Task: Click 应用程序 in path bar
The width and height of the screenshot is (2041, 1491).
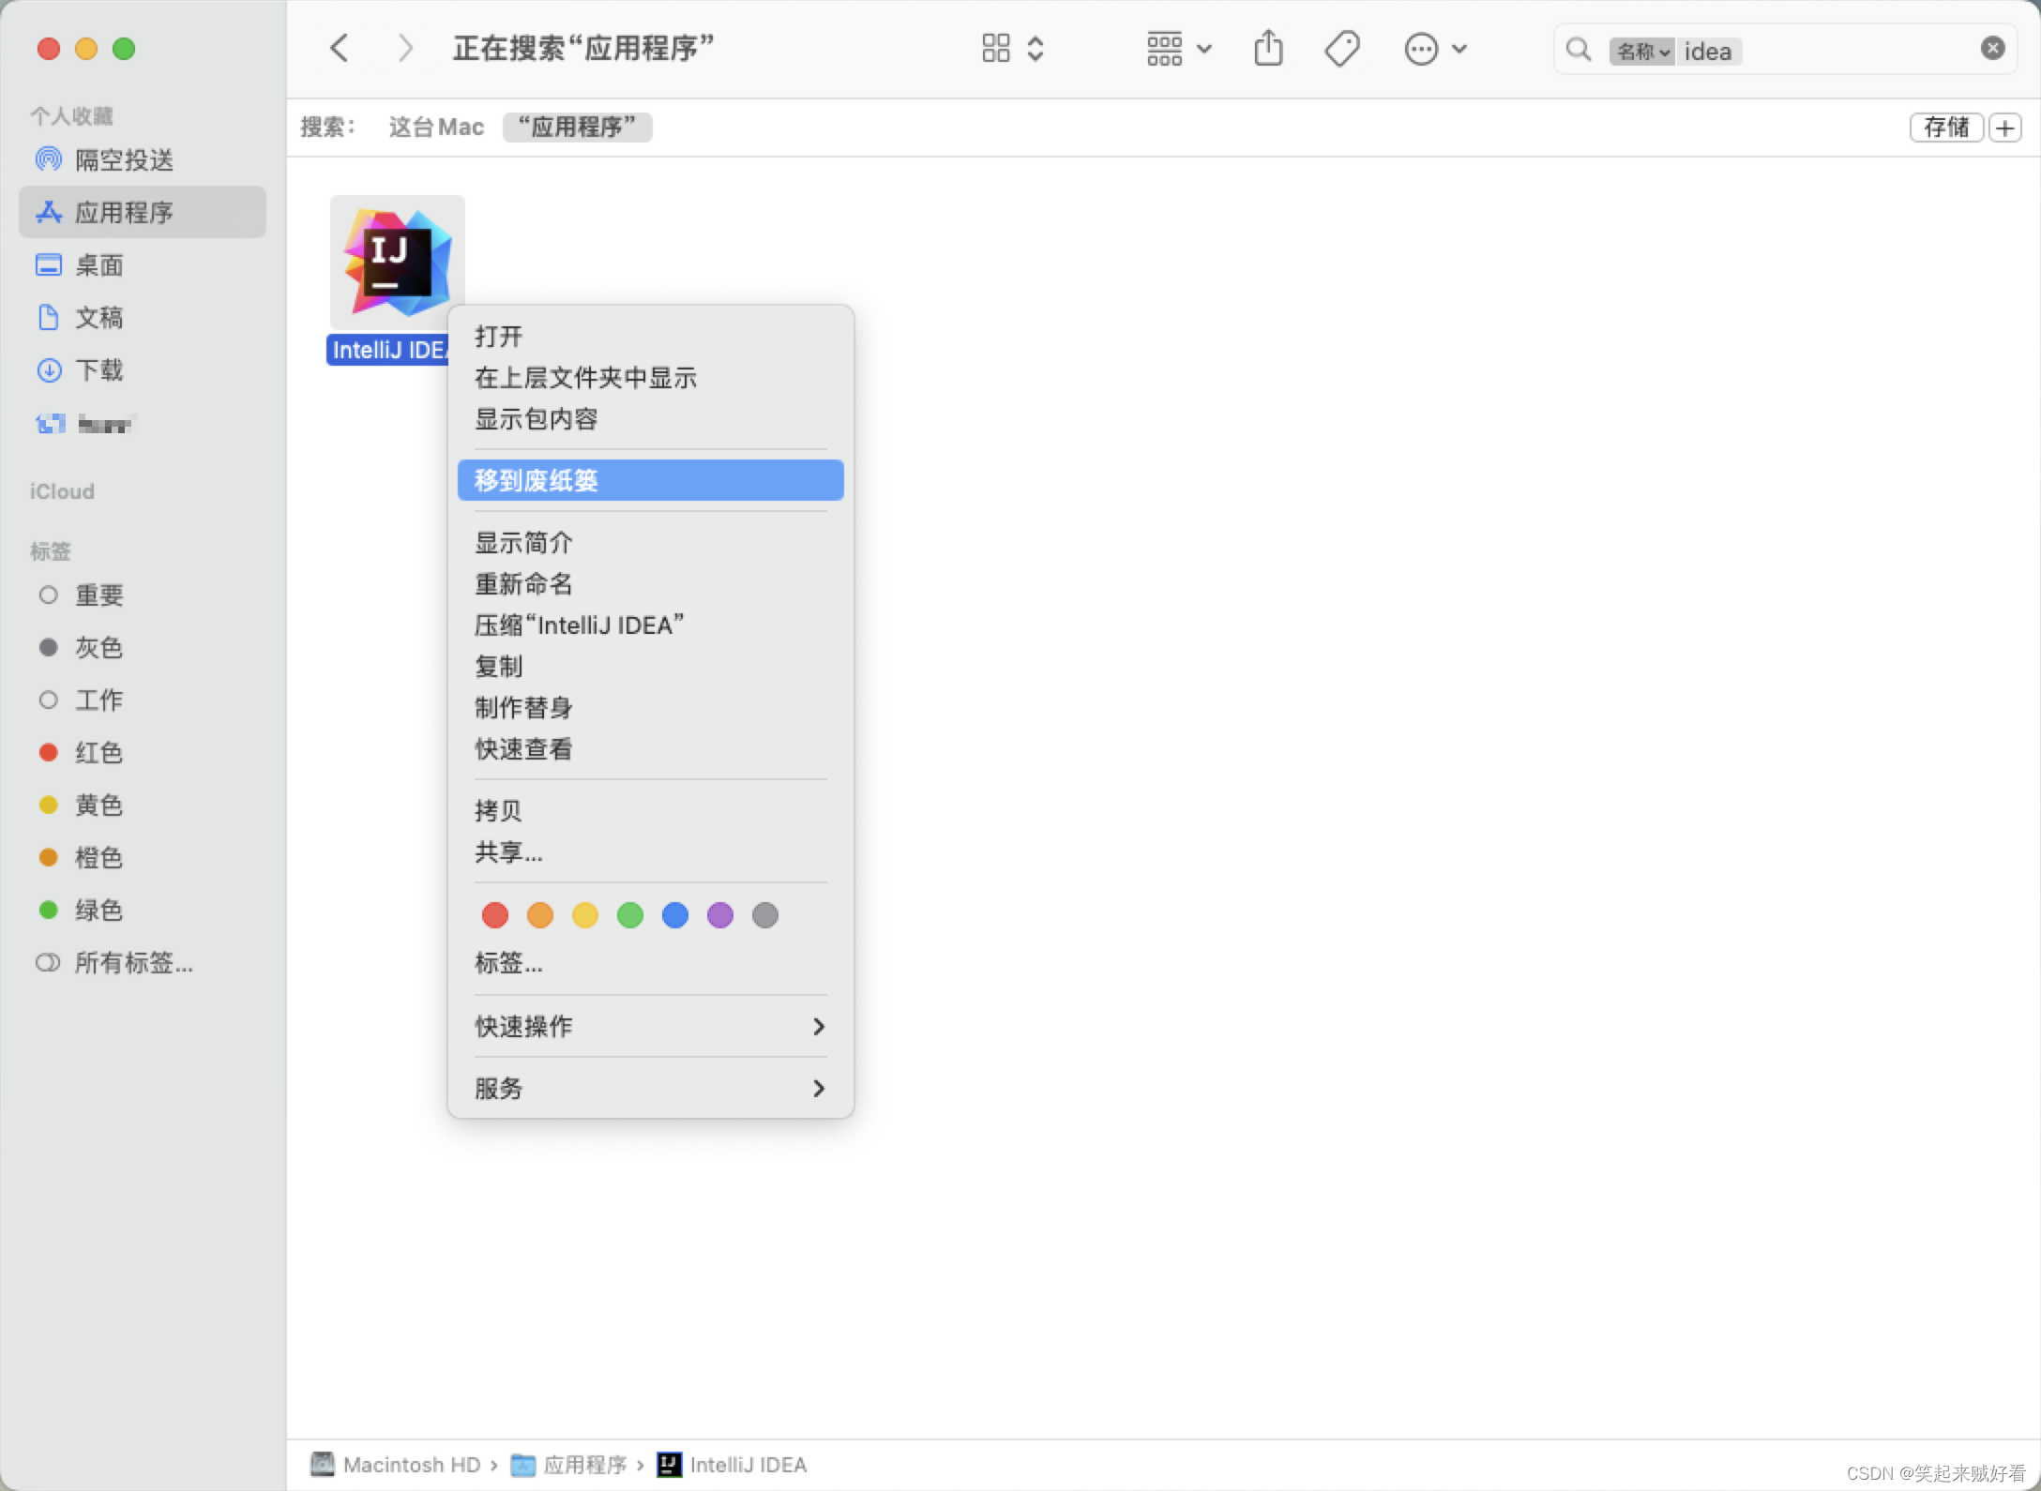Action: click(568, 1465)
